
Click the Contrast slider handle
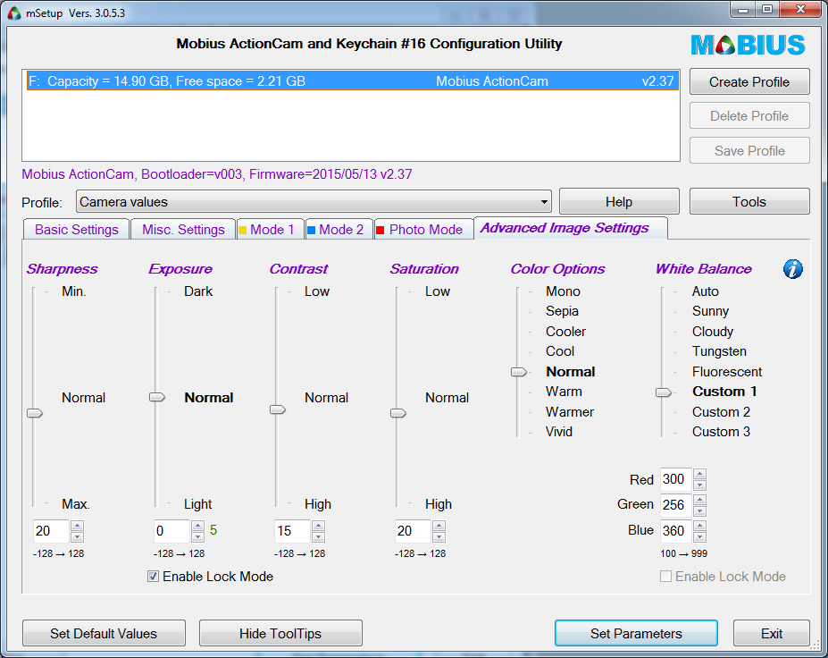click(x=278, y=409)
